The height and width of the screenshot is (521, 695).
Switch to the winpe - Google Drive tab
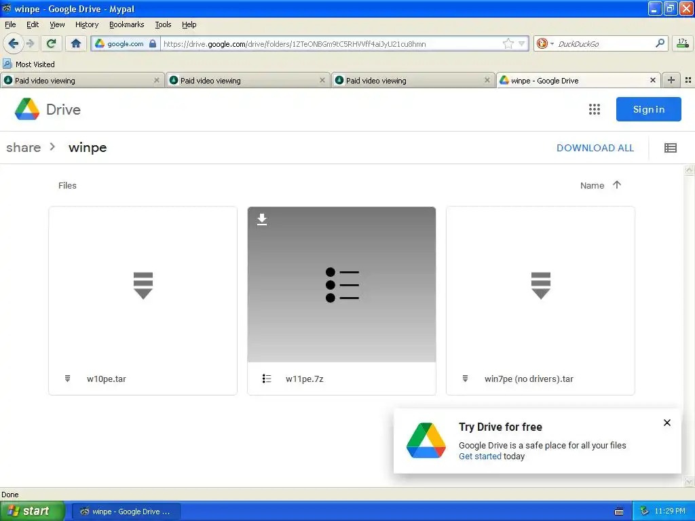coord(578,80)
